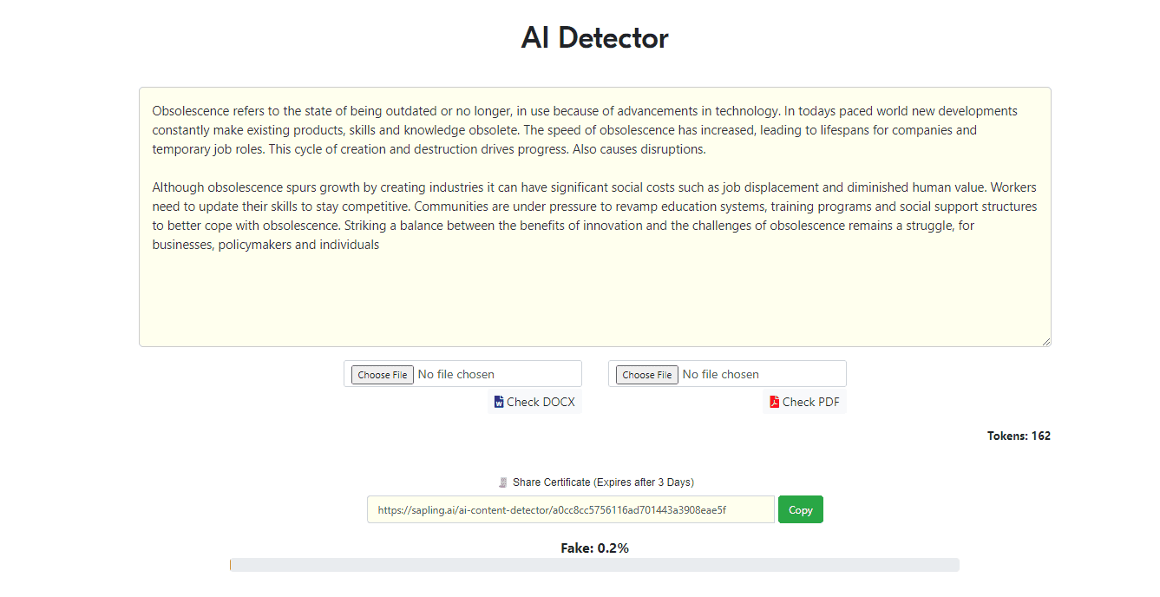
Task: Click the red PDF icon beside Check PDF
Action: click(774, 402)
